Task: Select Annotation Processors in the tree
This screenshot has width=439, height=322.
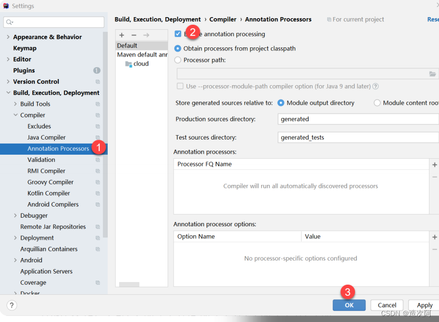Action: coord(58,149)
